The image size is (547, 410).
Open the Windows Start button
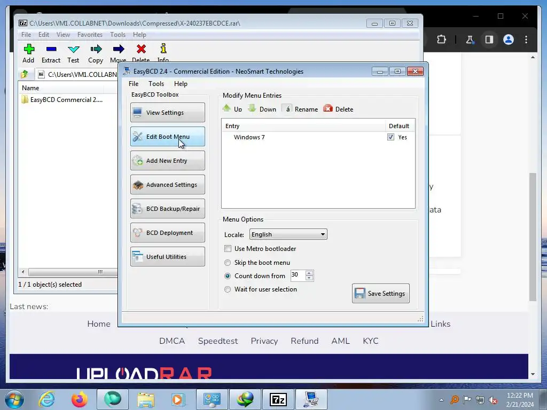coord(14,399)
